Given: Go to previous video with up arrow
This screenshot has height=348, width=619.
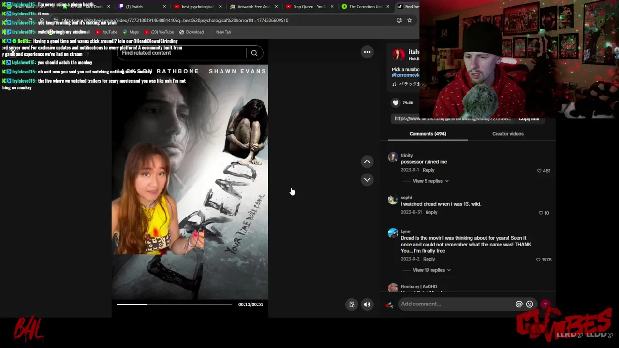Looking at the screenshot, I should [367, 161].
